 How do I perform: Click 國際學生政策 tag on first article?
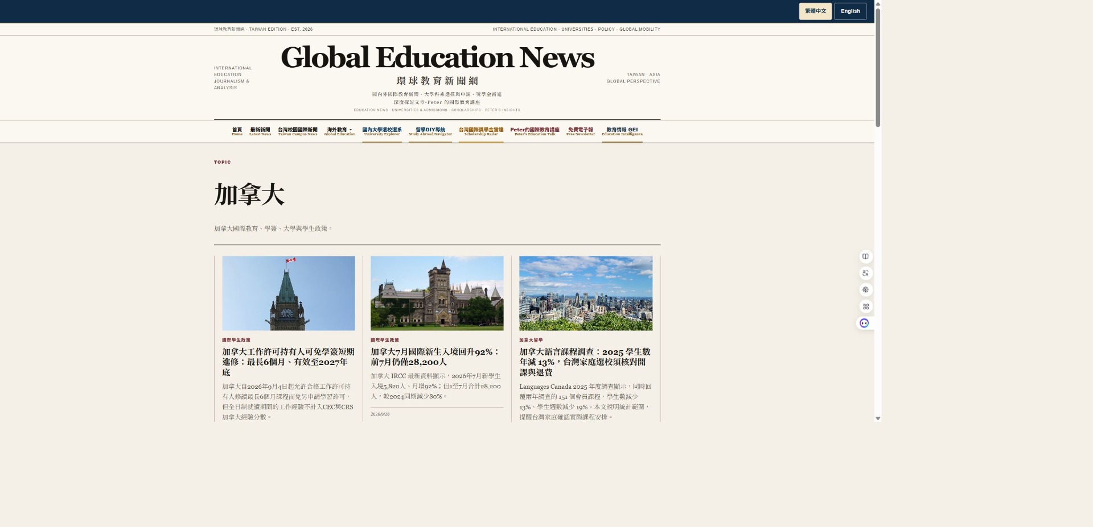pos(236,340)
